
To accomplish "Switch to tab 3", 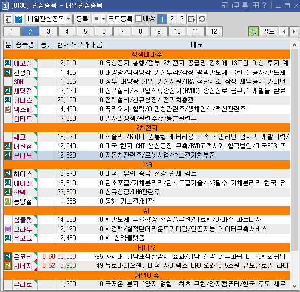I will pyautogui.click(x=48, y=31).
